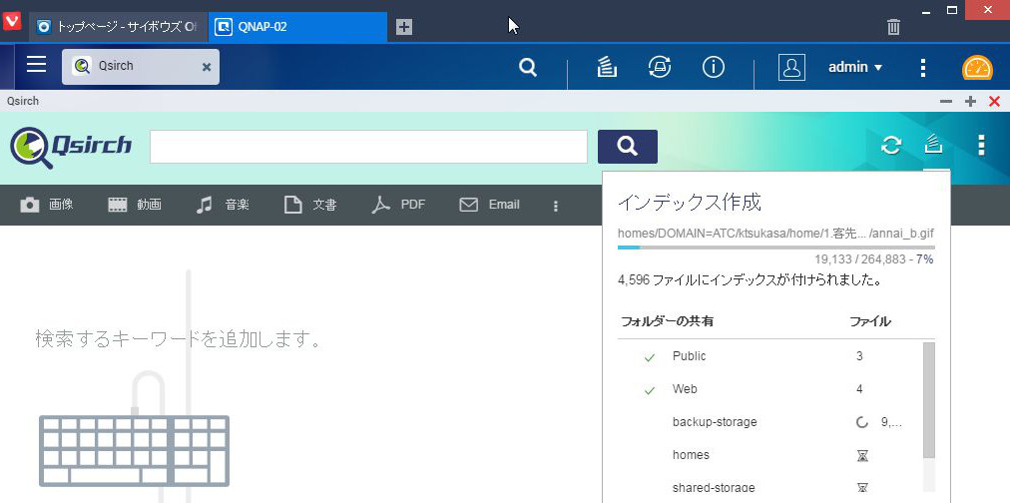Screen dimensions: 1010x503
Task: Select the Public shared folder row
Action: click(x=769, y=356)
